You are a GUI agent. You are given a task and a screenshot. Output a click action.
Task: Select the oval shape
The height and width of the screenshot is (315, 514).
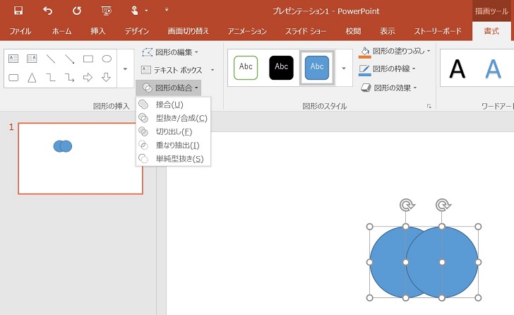pos(107,59)
